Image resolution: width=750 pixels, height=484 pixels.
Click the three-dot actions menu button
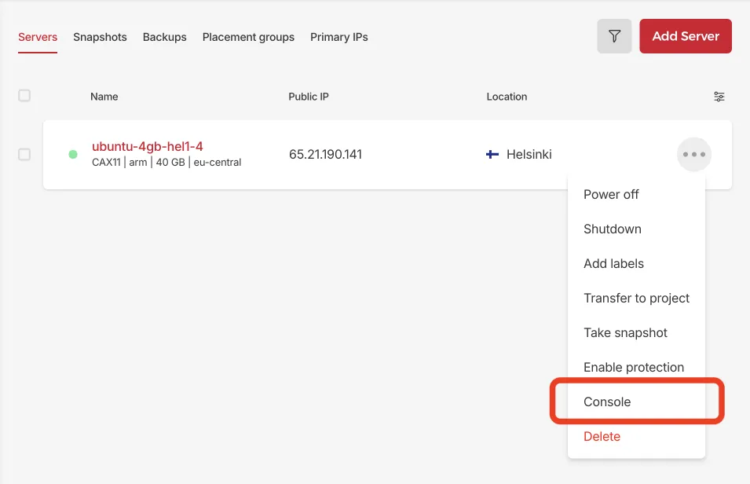(x=694, y=155)
